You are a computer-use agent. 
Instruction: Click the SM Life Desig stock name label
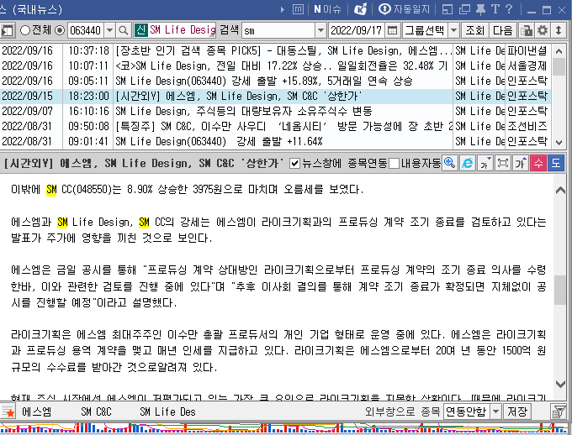[183, 30]
